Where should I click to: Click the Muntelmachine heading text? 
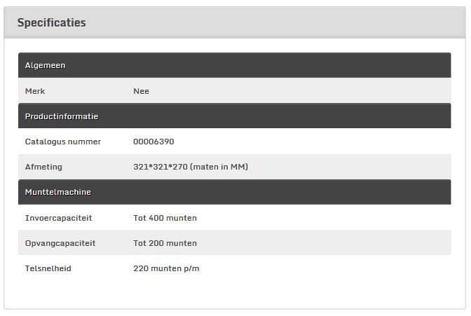58,192
